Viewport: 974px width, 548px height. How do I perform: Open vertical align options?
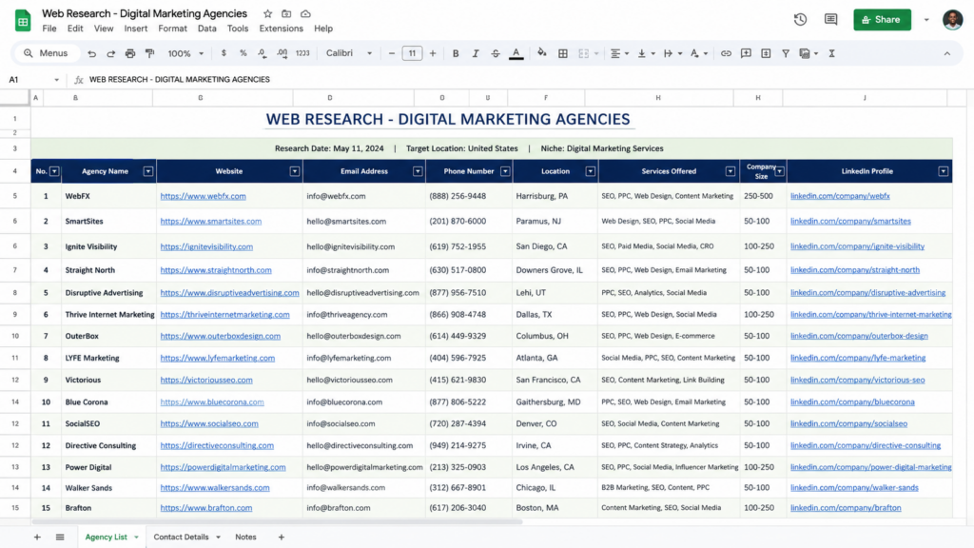[x=646, y=53]
